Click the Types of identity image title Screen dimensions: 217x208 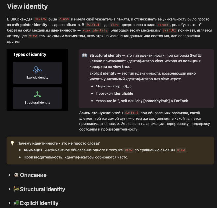[30, 54]
